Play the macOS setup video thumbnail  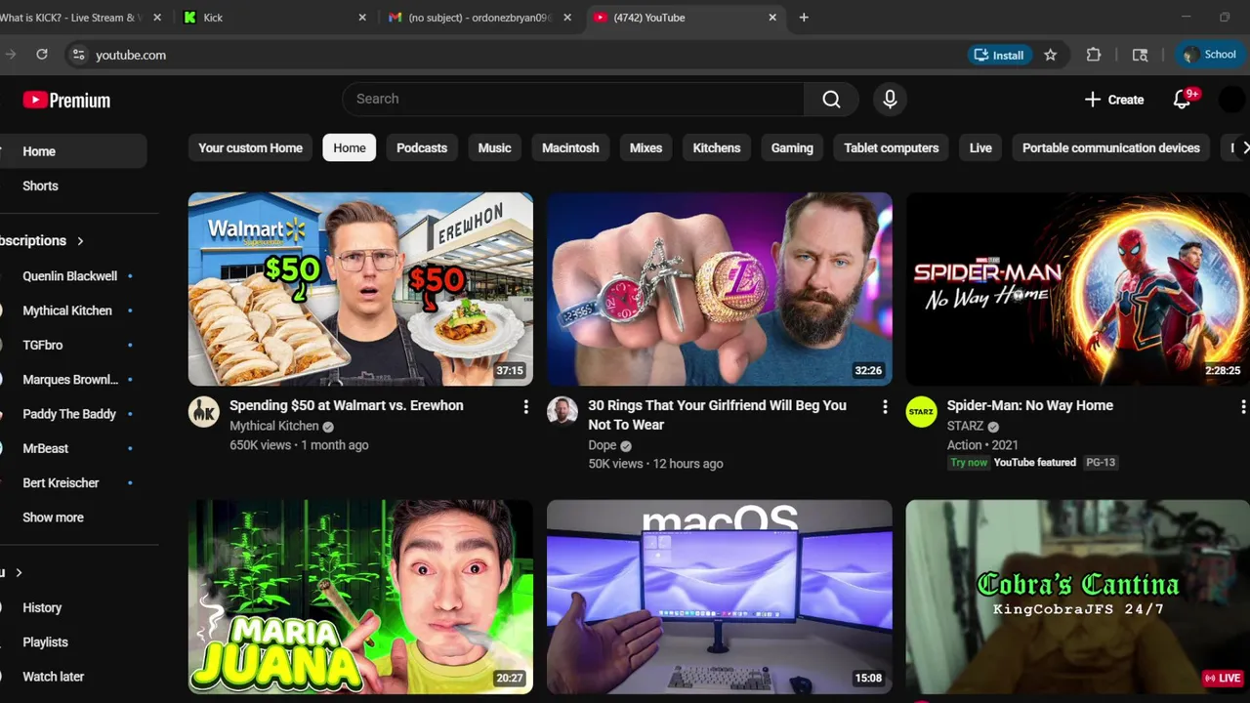[x=720, y=597]
